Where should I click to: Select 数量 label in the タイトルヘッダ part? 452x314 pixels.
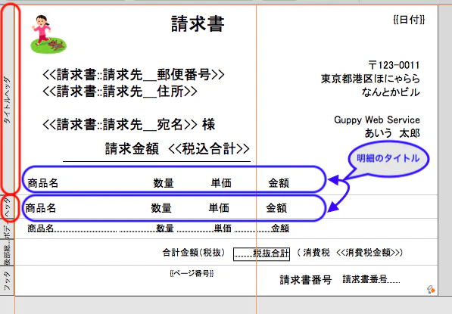point(164,183)
